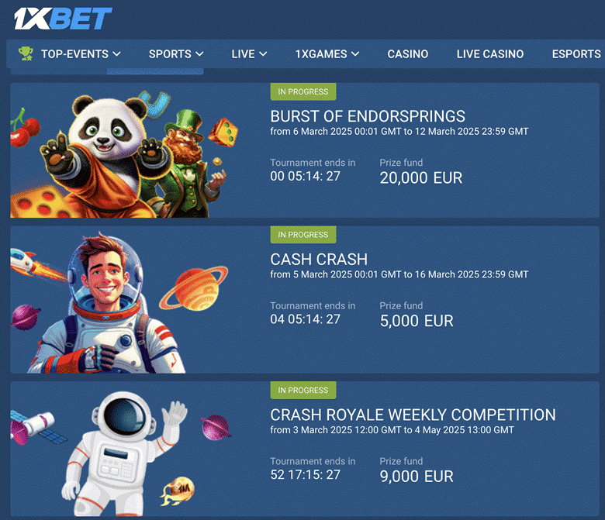Open the CASINO menu item
605x520 pixels.
(x=408, y=54)
